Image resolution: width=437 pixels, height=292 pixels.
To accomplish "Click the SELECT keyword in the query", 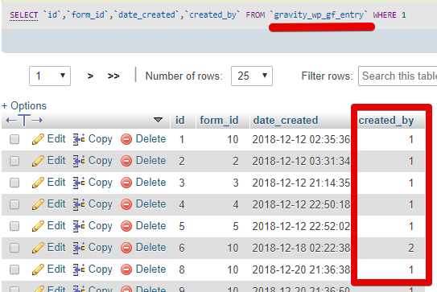I will (x=24, y=14).
